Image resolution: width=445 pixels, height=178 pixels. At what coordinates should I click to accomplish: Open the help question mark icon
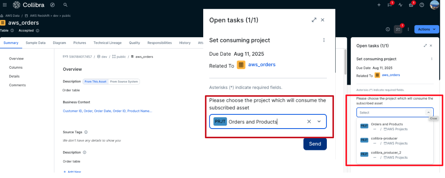422,5
